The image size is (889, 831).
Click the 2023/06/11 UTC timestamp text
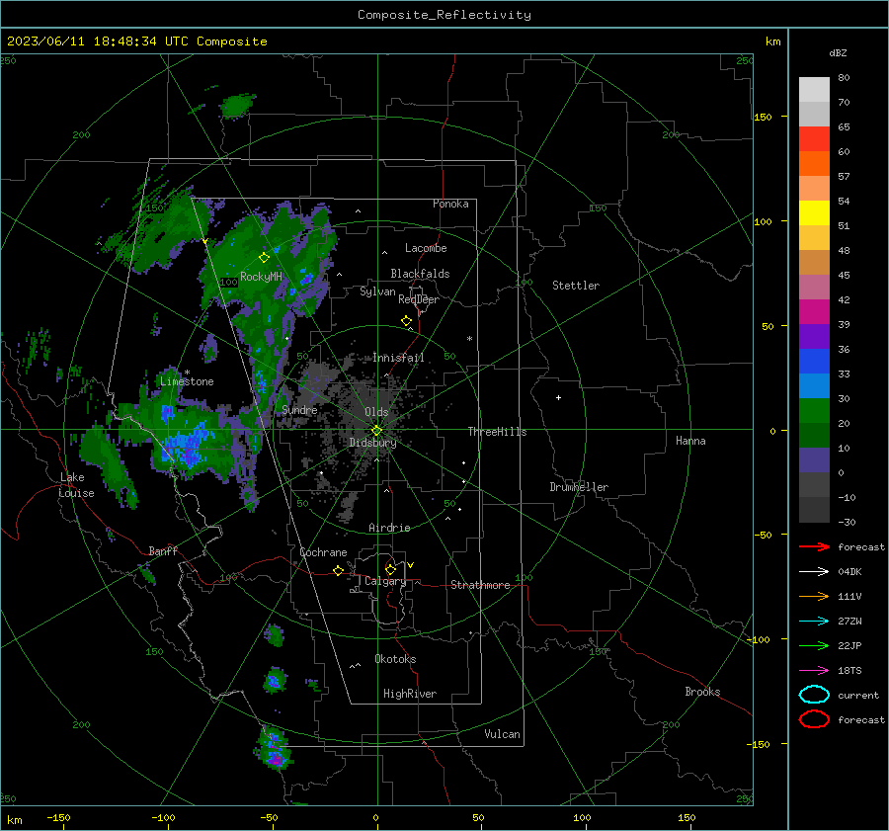tap(136, 42)
